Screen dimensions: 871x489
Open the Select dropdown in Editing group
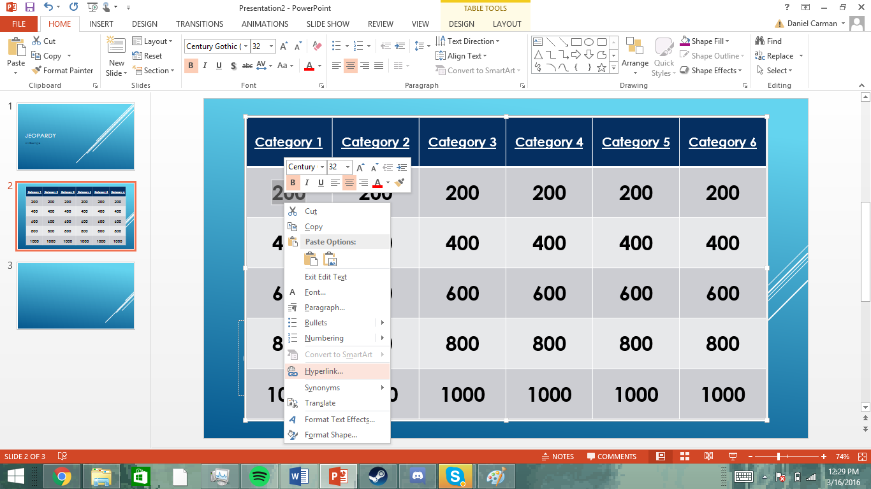click(774, 71)
